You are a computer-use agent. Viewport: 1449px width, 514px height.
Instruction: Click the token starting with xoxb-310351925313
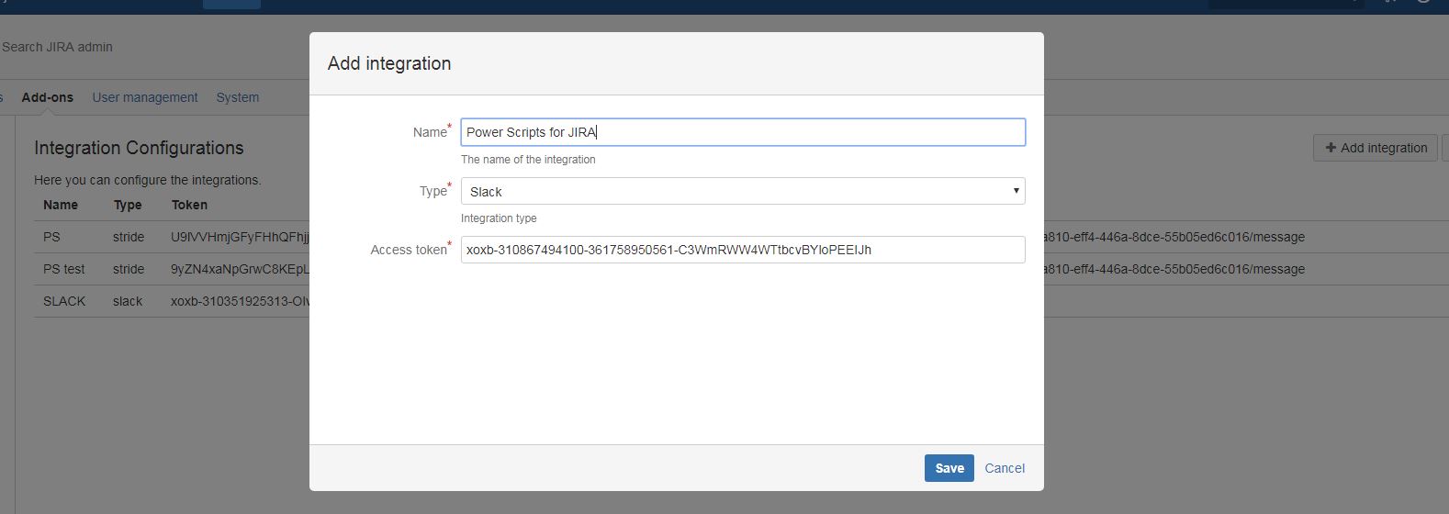240,301
